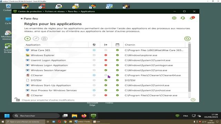Open Fichiers et réseau breadcrumb

(55, 11)
